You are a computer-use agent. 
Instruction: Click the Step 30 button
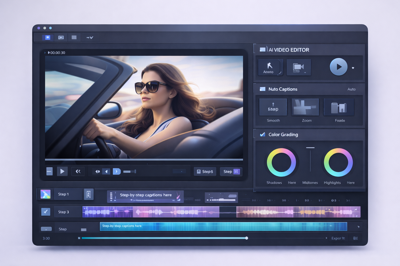point(231,171)
